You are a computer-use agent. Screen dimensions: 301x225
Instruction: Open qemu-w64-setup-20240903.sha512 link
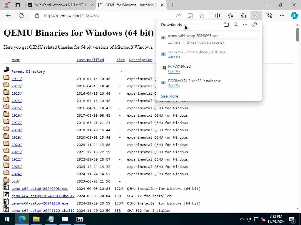(x=43, y=196)
